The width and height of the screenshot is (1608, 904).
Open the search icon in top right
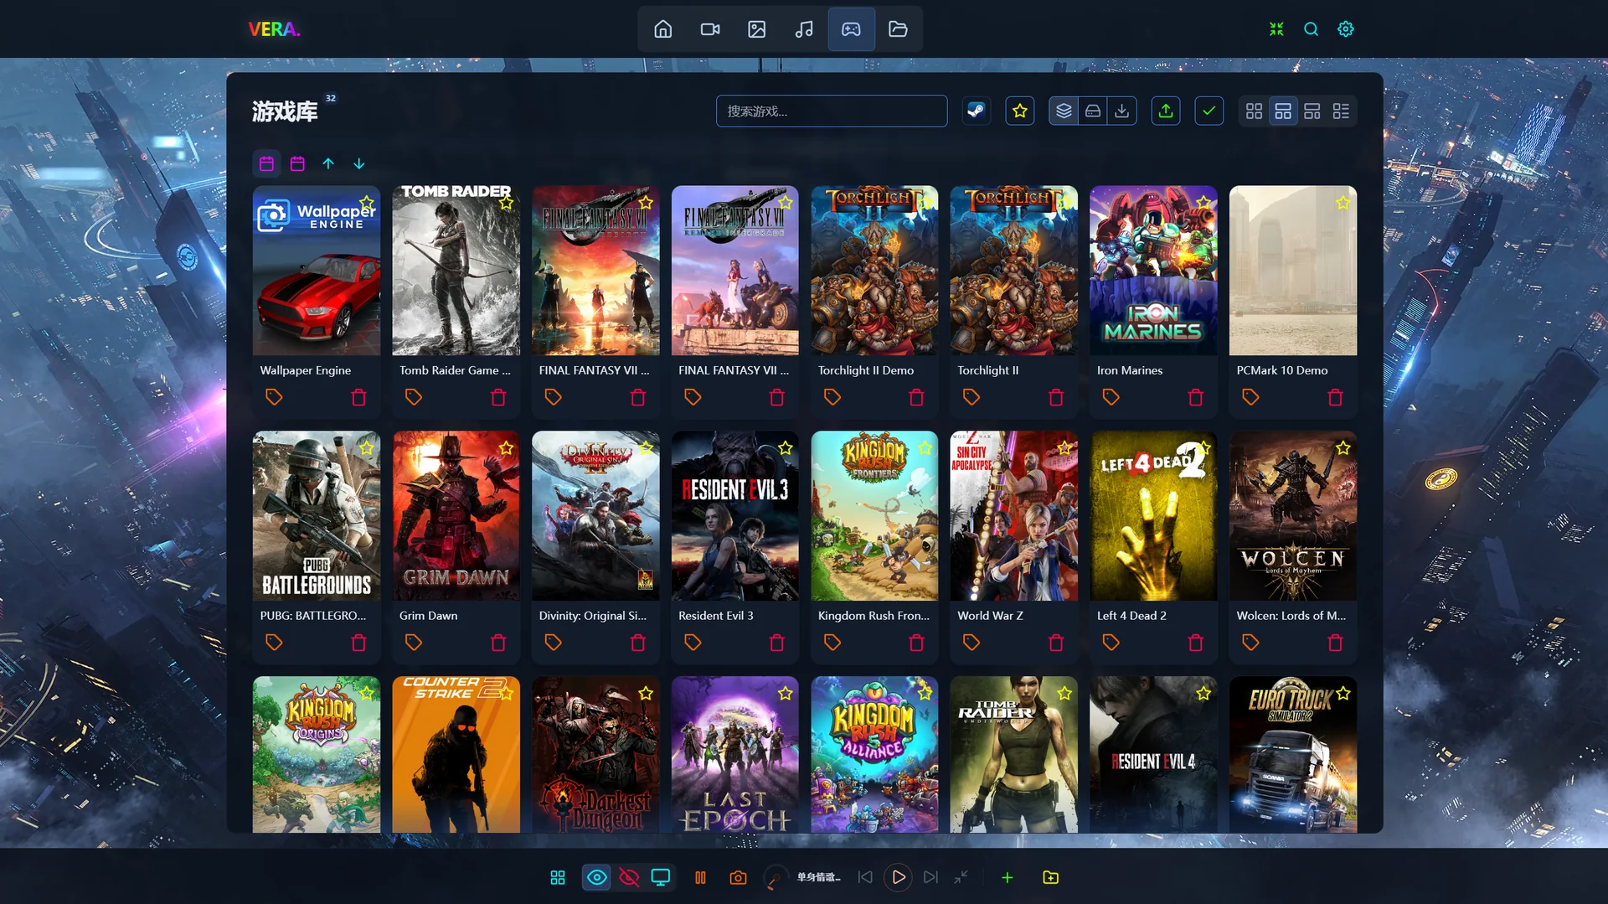tap(1311, 29)
